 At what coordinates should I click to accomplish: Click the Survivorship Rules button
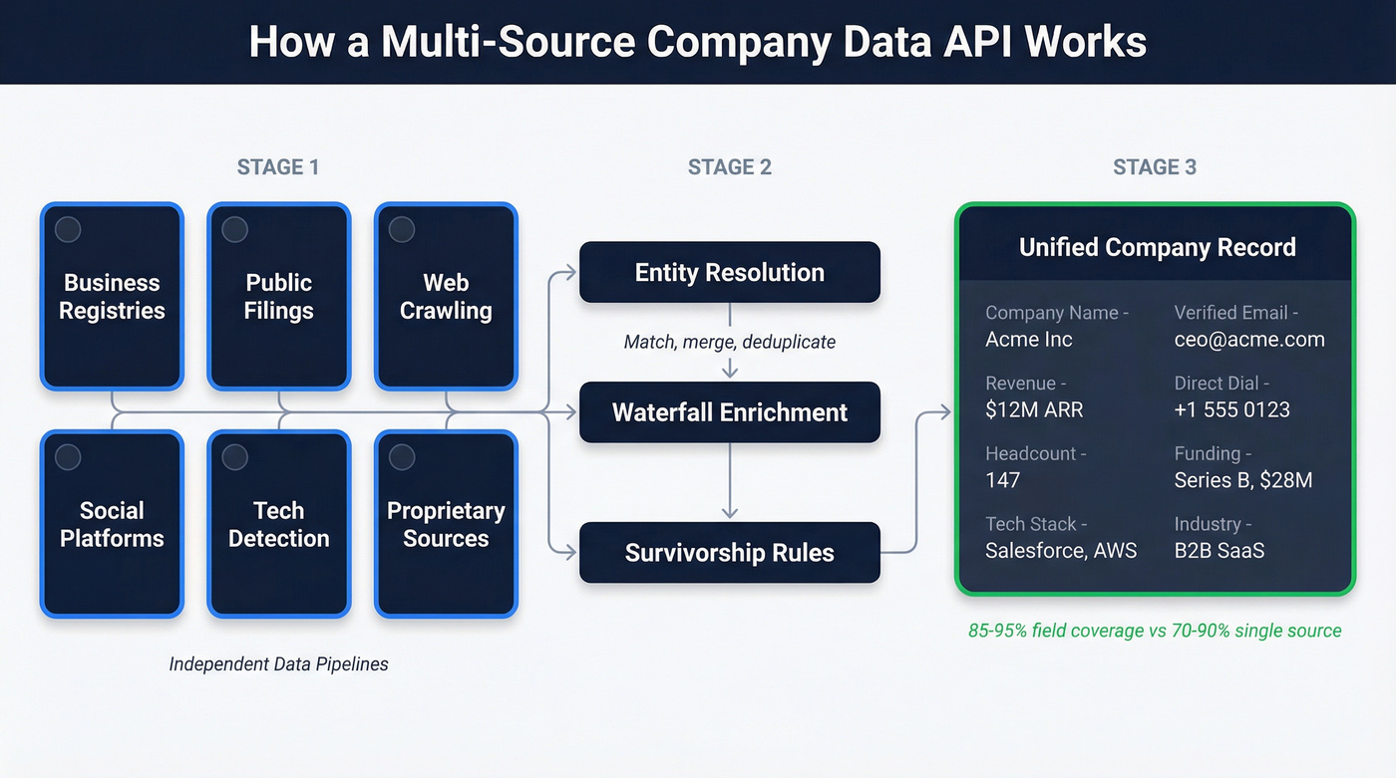[730, 553]
